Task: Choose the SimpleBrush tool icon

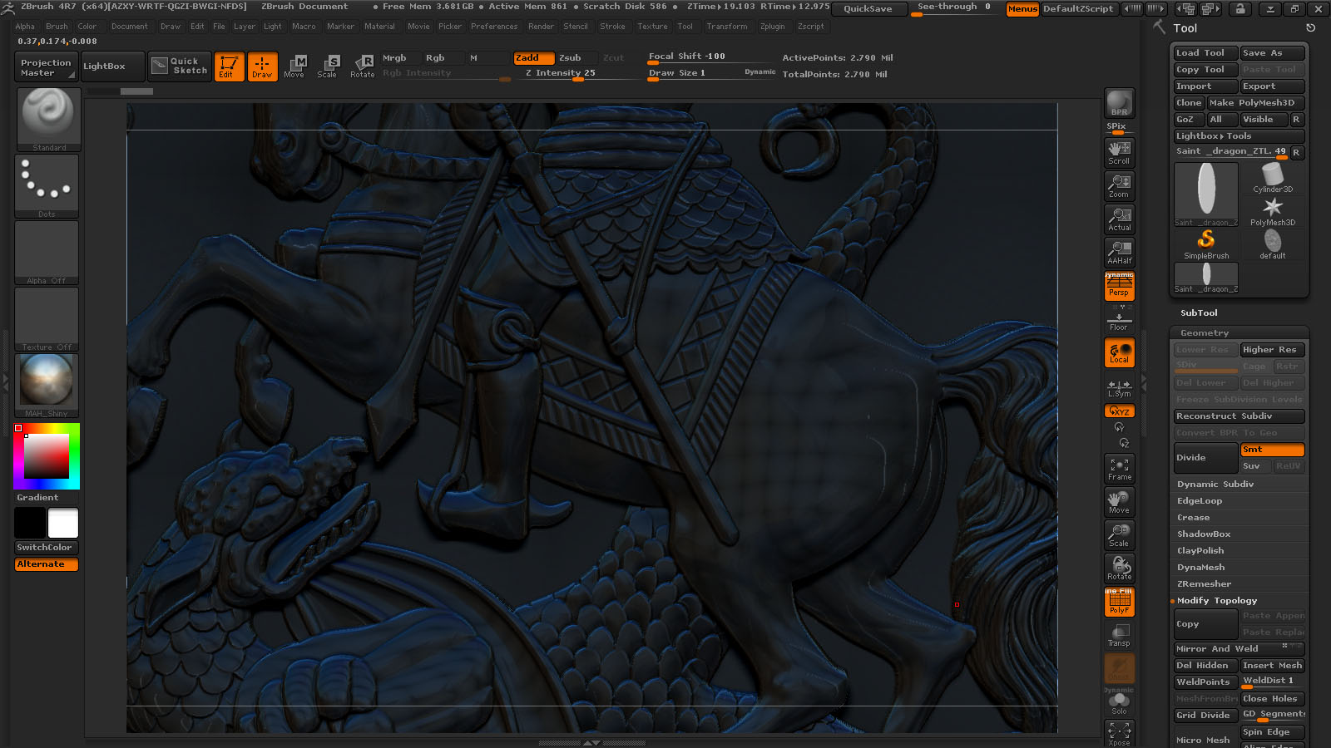Action: 1206,244
